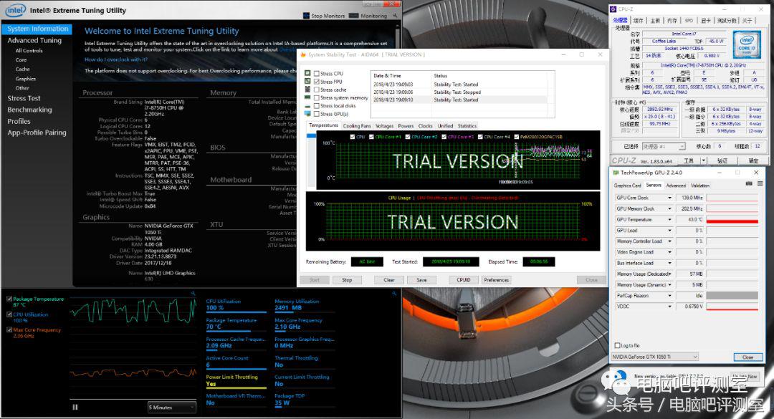
Task: Enable the Stress CPU checkbox
Action: pyautogui.click(x=317, y=74)
